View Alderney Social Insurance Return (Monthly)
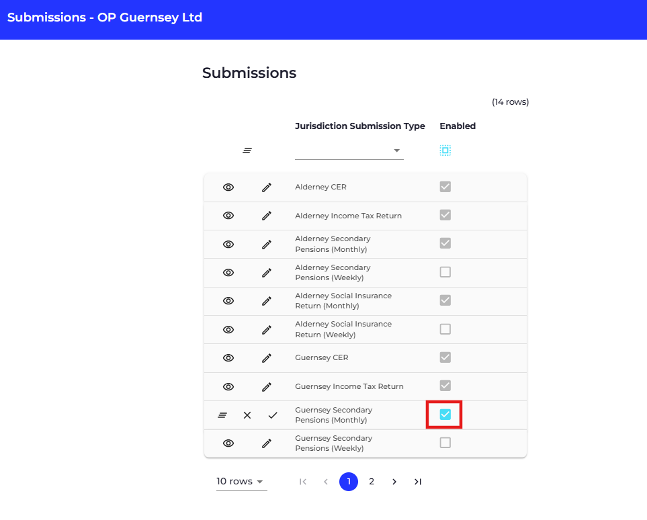The width and height of the screenshot is (647, 520). [x=228, y=301]
